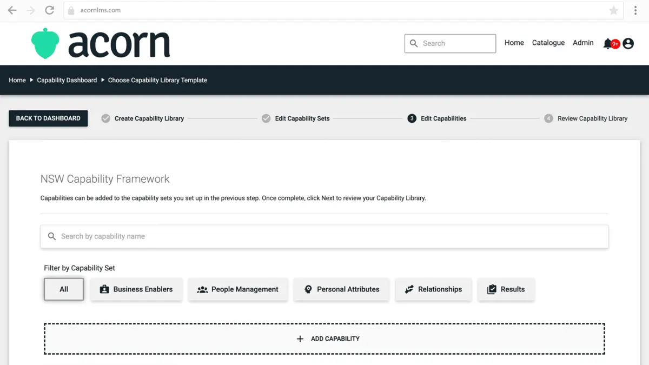
Task: Click the step 3 circle icon
Action: pos(412,118)
